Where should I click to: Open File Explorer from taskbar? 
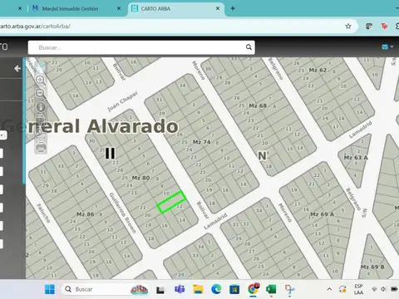pyautogui.click(x=198, y=289)
